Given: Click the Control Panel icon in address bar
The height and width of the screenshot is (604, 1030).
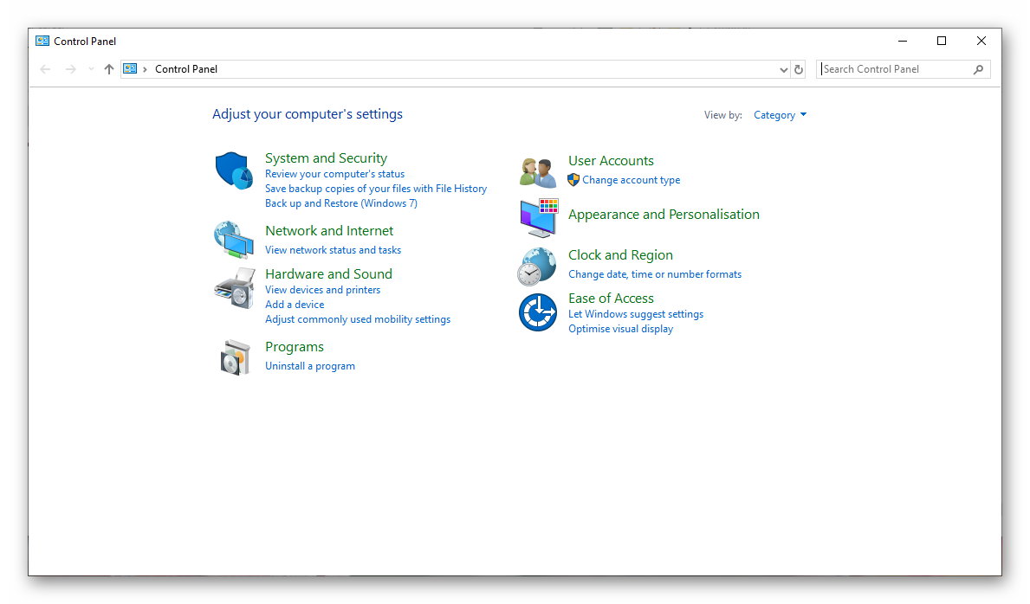Looking at the screenshot, I should coord(130,68).
